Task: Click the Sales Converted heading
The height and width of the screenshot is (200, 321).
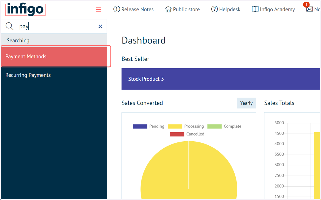Action: 142,103
